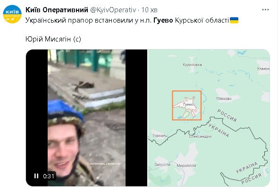
Task: Open the @KyivOperativ handle link
Action: (x=113, y=10)
